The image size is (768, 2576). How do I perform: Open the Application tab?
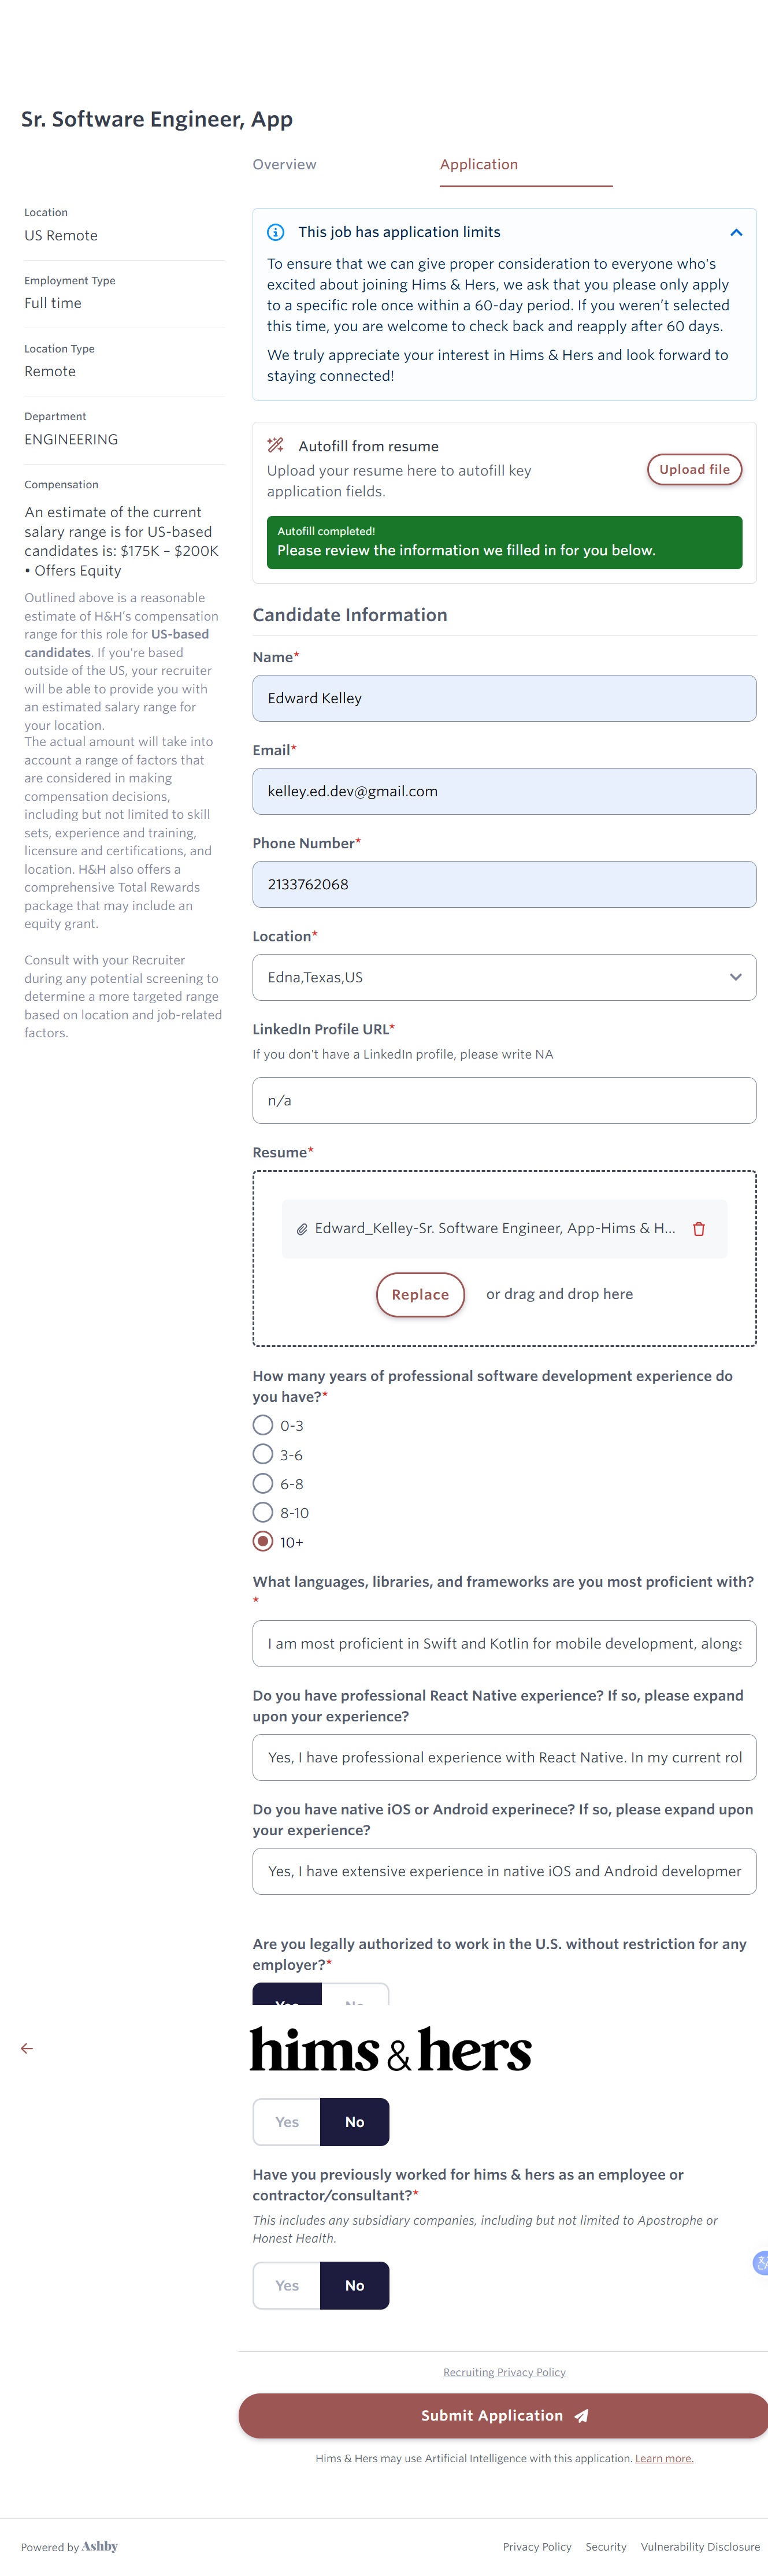coord(479,164)
